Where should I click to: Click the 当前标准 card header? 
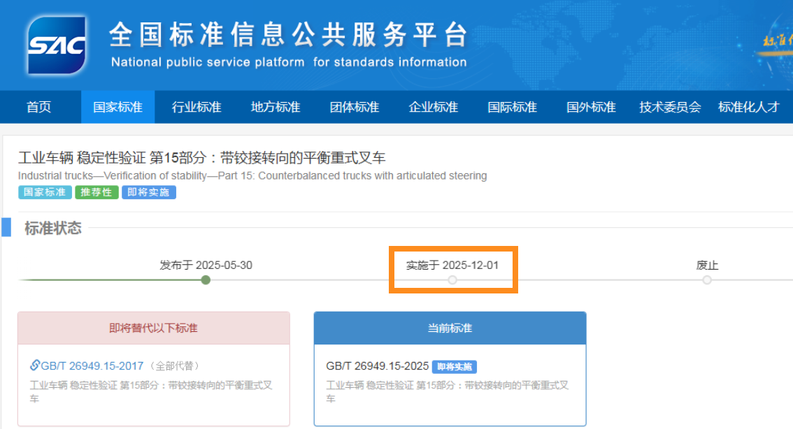(450, 328)
